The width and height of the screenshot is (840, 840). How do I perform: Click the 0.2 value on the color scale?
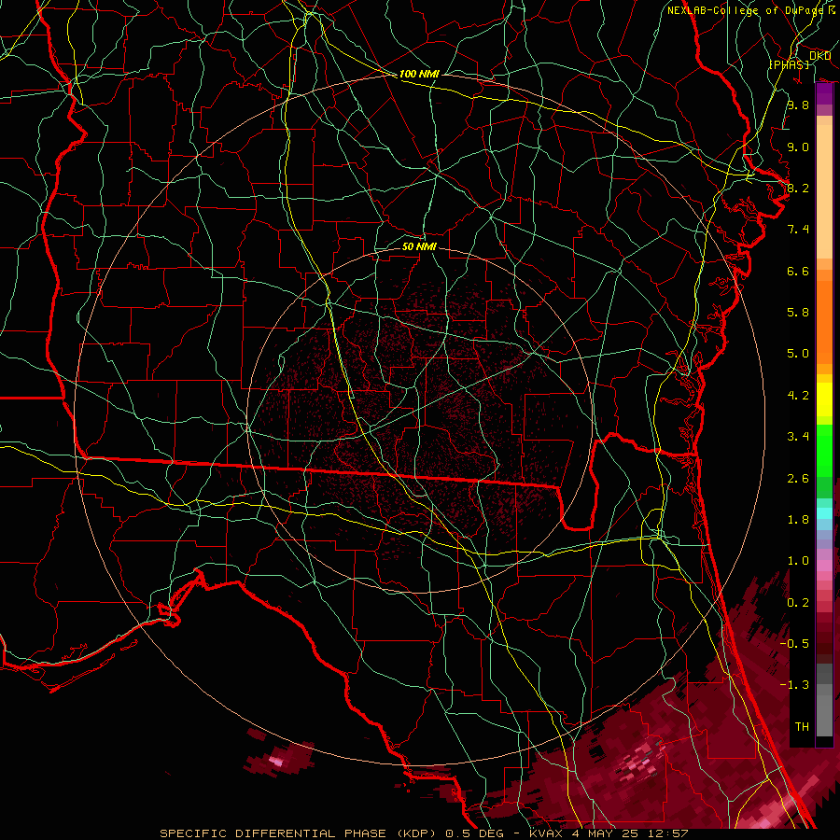798,603
